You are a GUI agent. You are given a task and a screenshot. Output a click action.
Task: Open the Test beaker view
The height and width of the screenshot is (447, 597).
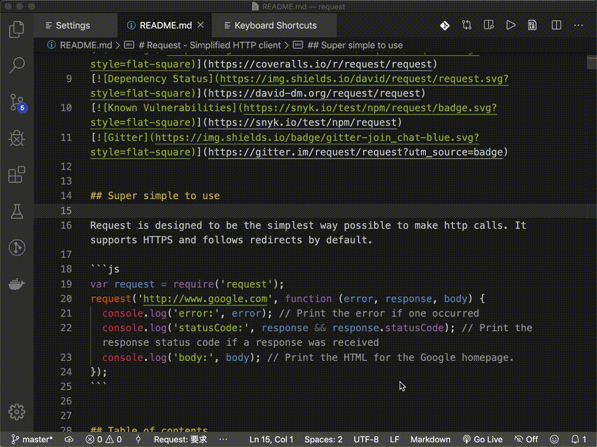click(16, 211)
